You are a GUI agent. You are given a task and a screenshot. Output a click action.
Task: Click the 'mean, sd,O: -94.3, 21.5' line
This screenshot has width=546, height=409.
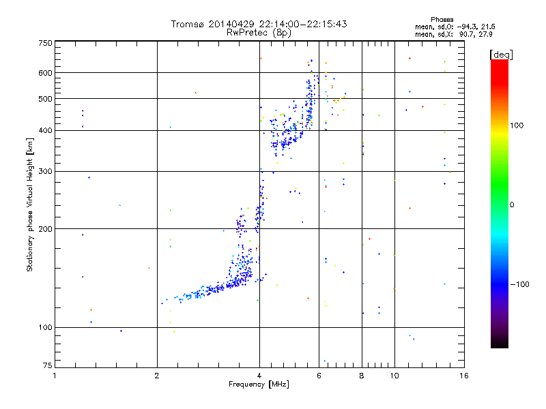tap(455, 27)
